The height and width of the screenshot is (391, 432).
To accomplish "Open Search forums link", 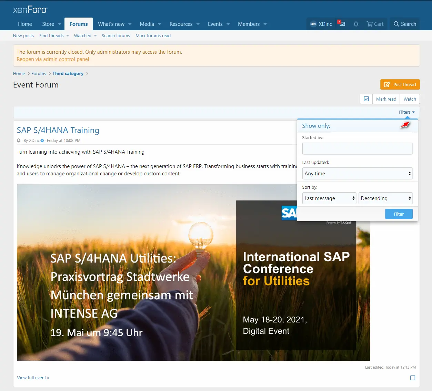I will pyautogui.click(x=116, y=36).
